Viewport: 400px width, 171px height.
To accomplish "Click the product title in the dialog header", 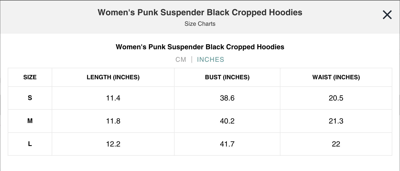I will 200,12.
